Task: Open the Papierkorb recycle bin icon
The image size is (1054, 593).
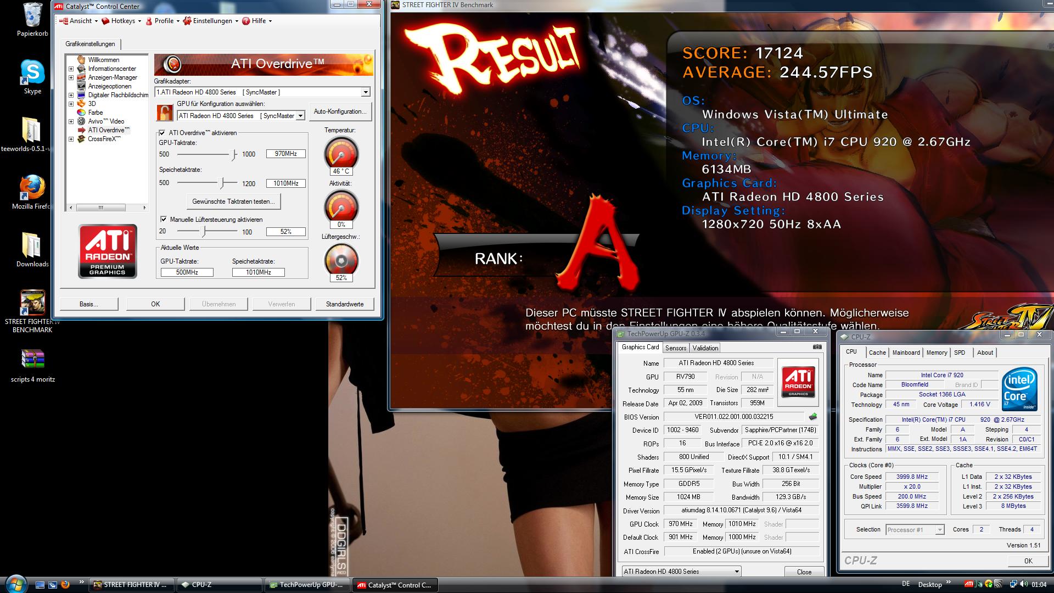Action: pos(32,16)
